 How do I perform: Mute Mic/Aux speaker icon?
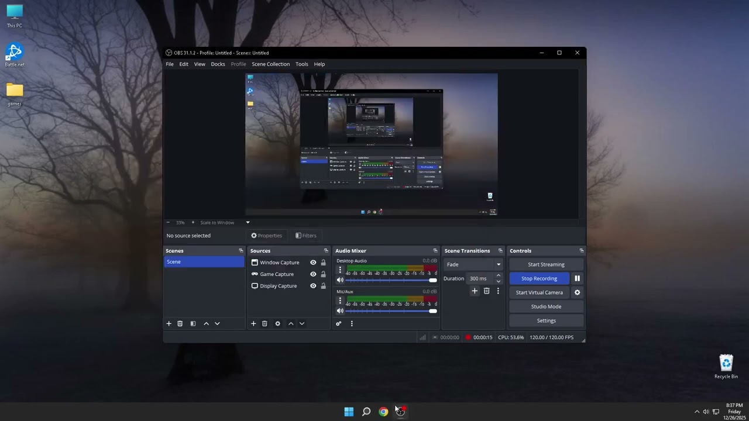tap(340, 311)
